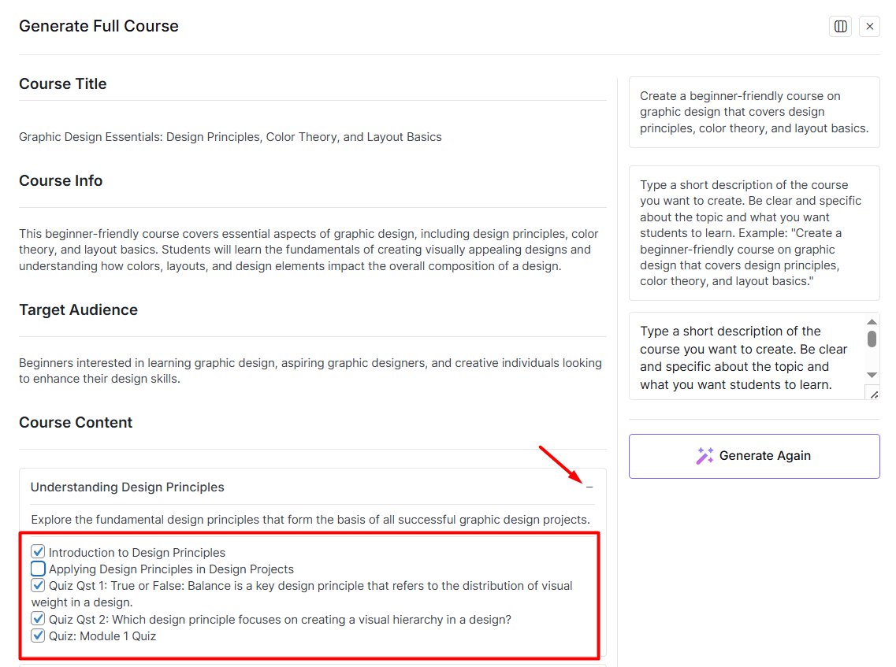Click the scrollbar thumb in the description box
The image size is (896, 667).
[872, 340]
